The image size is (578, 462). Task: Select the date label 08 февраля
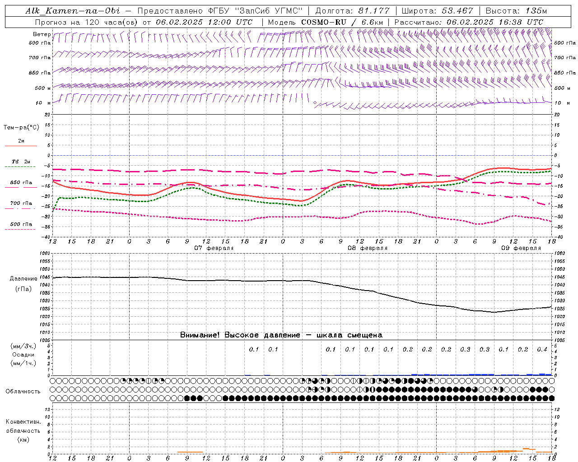(x=368, y=248)
